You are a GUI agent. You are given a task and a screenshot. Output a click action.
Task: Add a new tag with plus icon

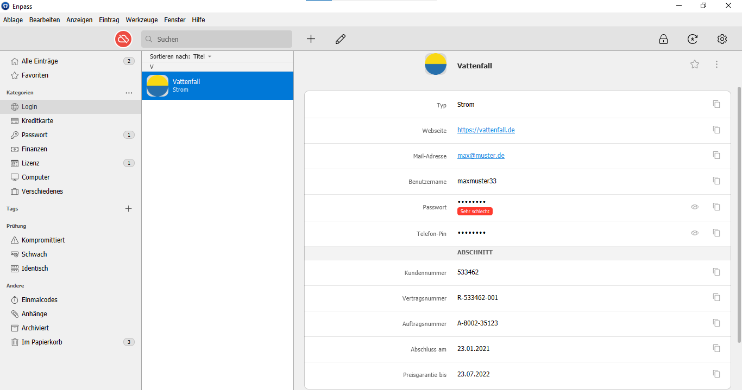129,208
